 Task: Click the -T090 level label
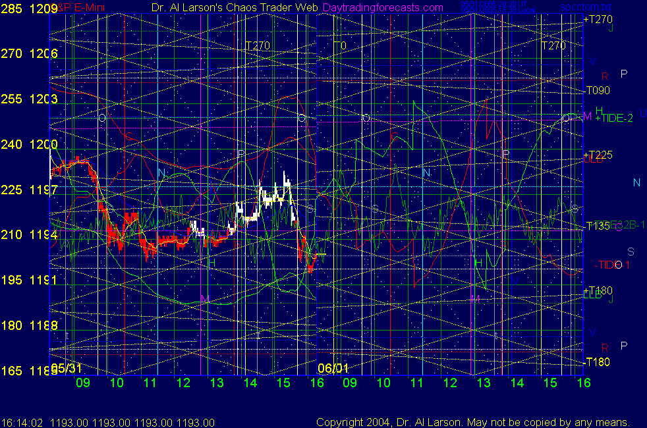(597, 90)
